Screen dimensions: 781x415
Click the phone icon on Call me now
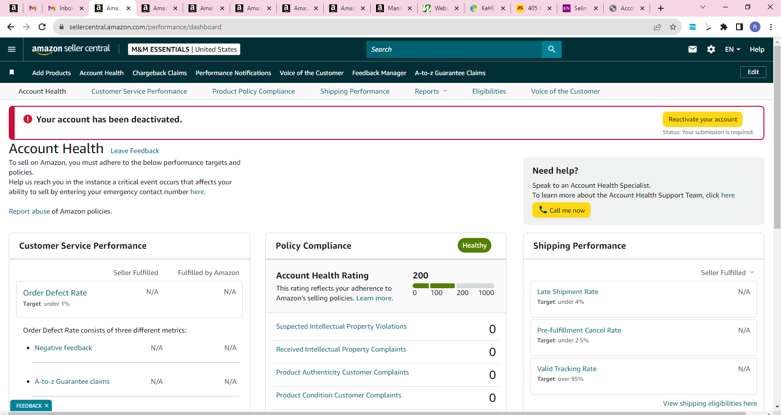point(543,210)
